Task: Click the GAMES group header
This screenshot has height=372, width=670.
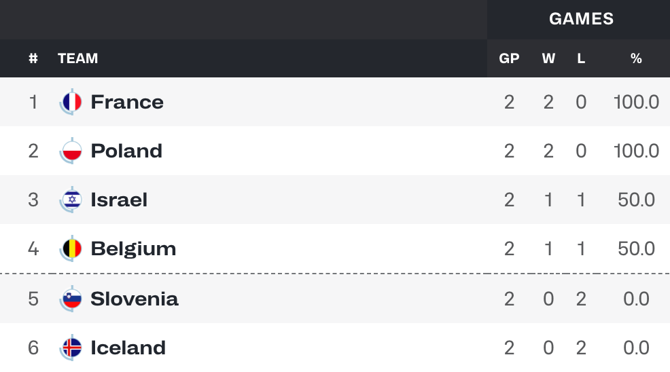Action: [x=581, y=19]
